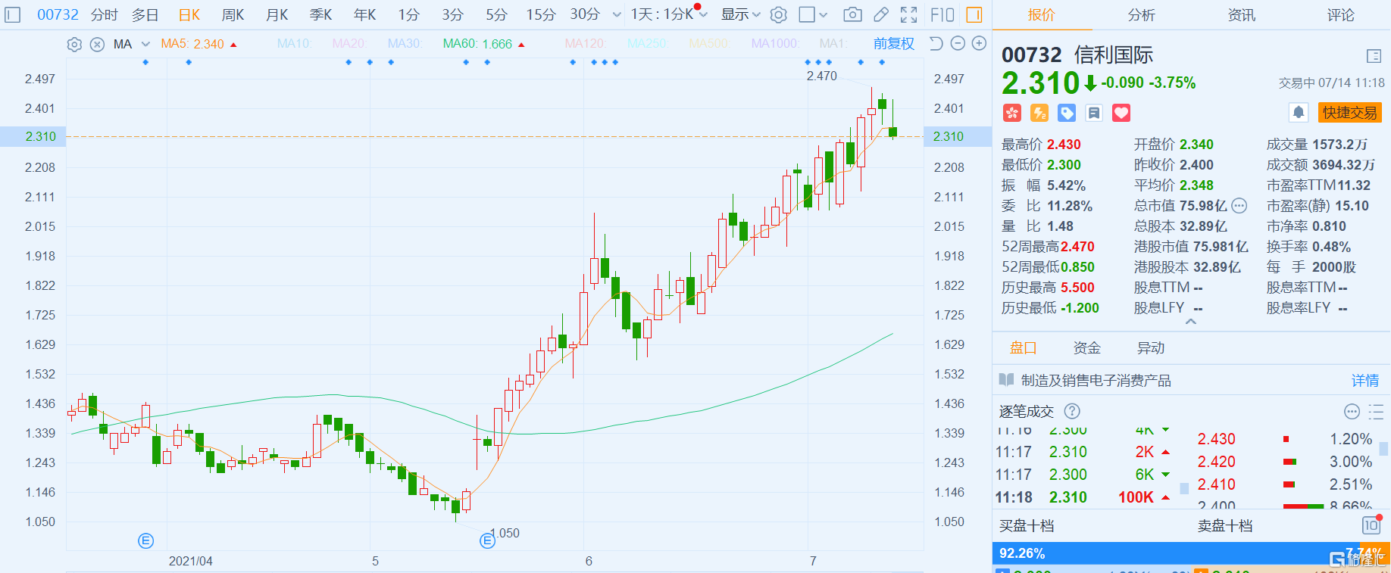Open the notes bookmark icon
The width and height of the screenshot is (1391, 573).
point(1094,113)
